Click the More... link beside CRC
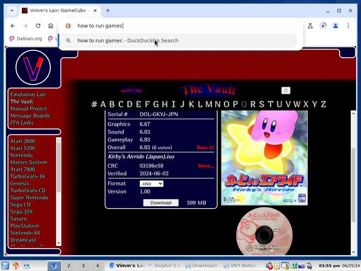Screen dimensions: 361x271 coord(206,166)
